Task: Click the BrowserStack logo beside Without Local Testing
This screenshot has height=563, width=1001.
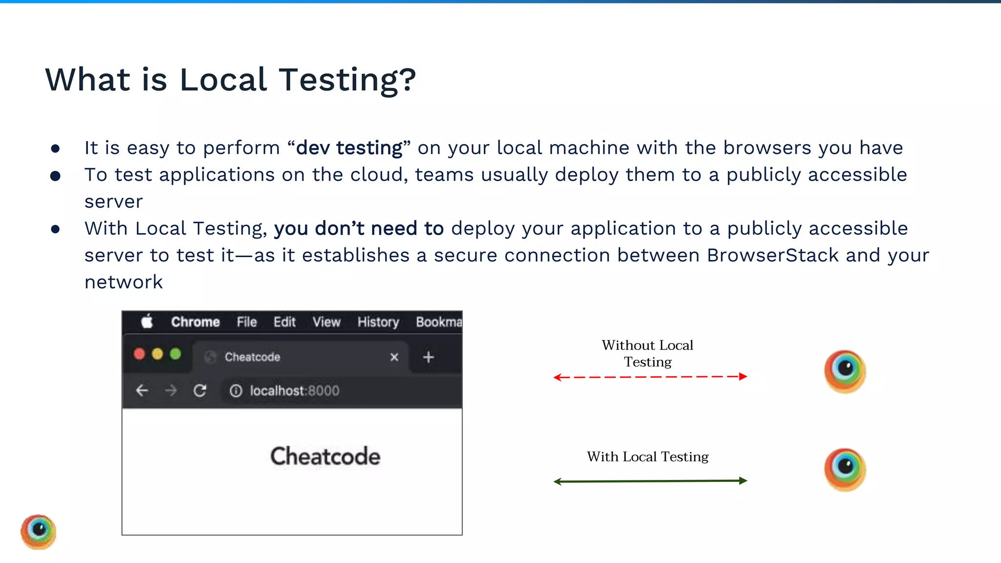Action: pos(845,371)
